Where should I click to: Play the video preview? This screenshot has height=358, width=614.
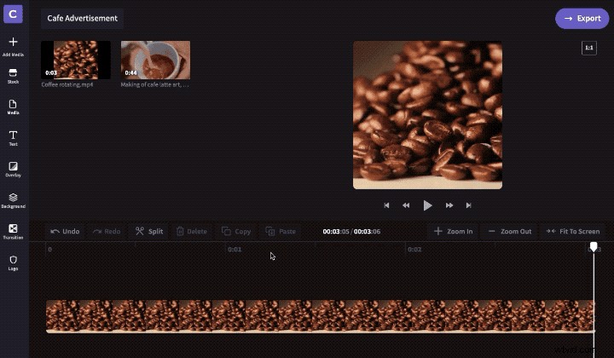click(427, 205)
